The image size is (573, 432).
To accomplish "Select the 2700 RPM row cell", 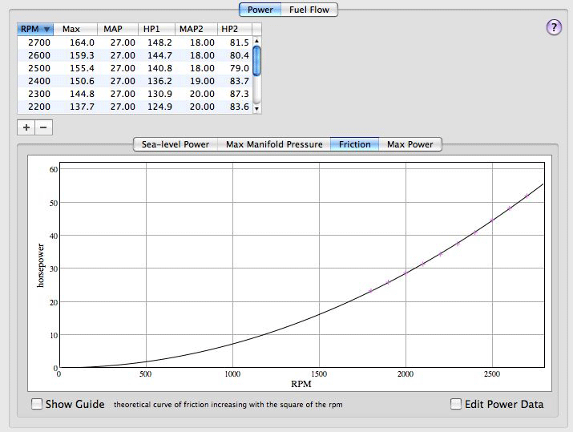I will click(39, 42).
